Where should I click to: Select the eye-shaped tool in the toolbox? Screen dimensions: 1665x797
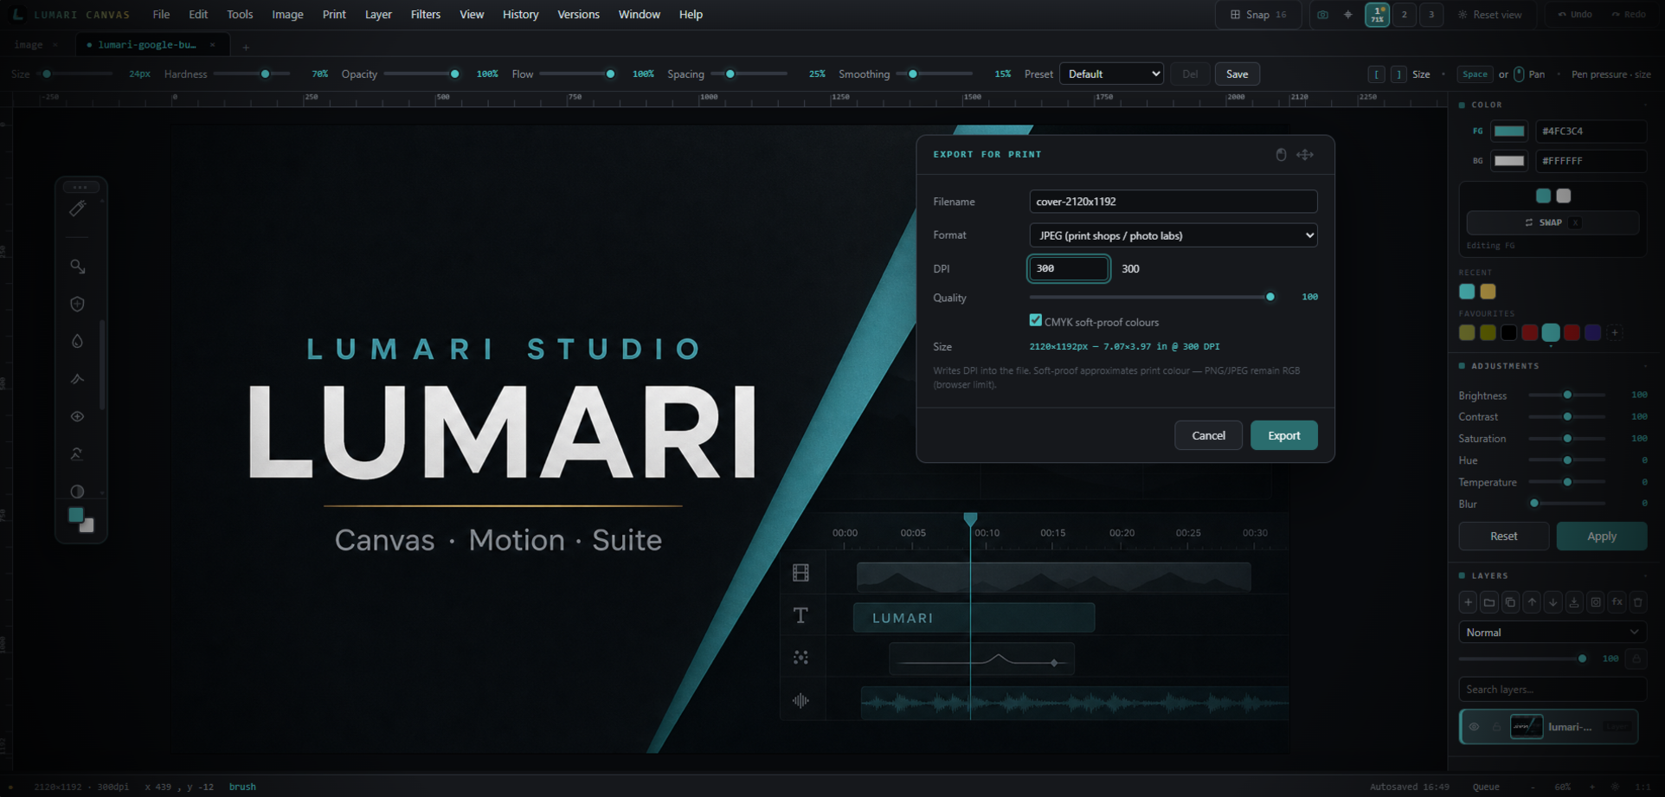78,416
